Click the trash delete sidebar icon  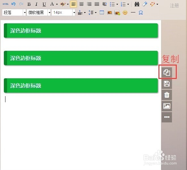pos(167,95)
